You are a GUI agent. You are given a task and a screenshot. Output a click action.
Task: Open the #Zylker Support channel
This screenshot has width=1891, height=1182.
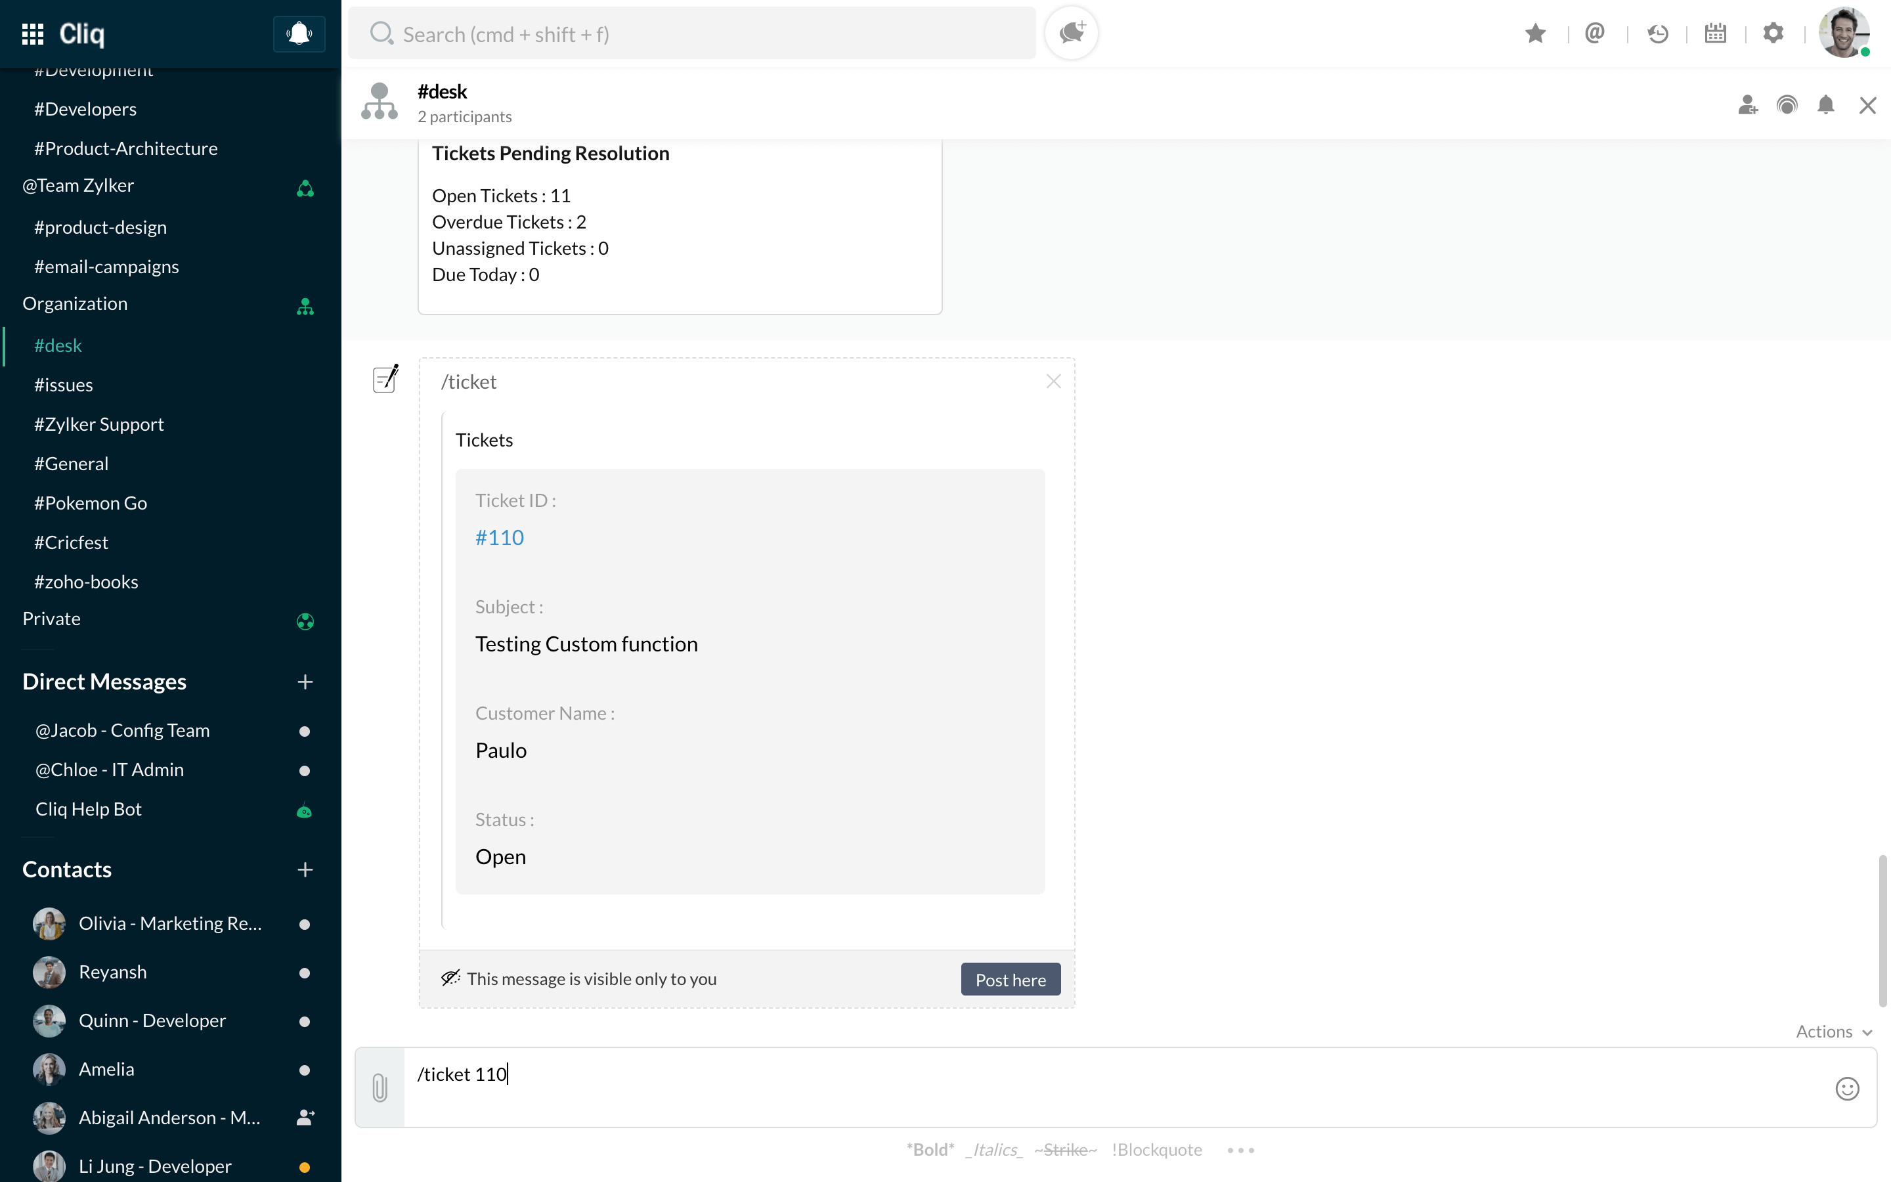[x=99, y=424]
